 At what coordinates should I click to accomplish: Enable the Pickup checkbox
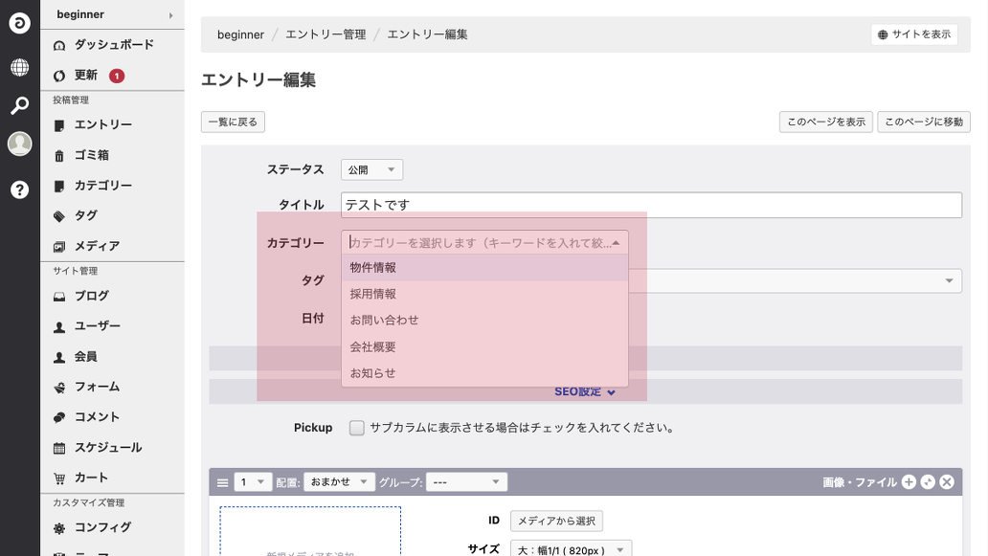(357, 428)
